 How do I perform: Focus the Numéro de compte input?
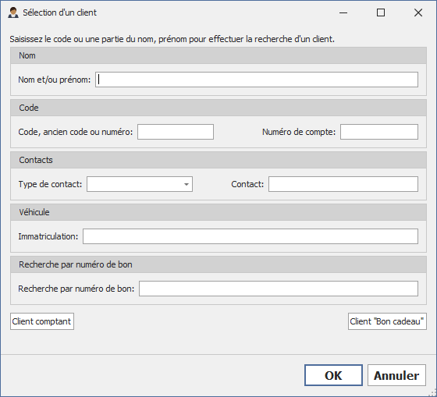pyautogui.click(x=379, y=132)
